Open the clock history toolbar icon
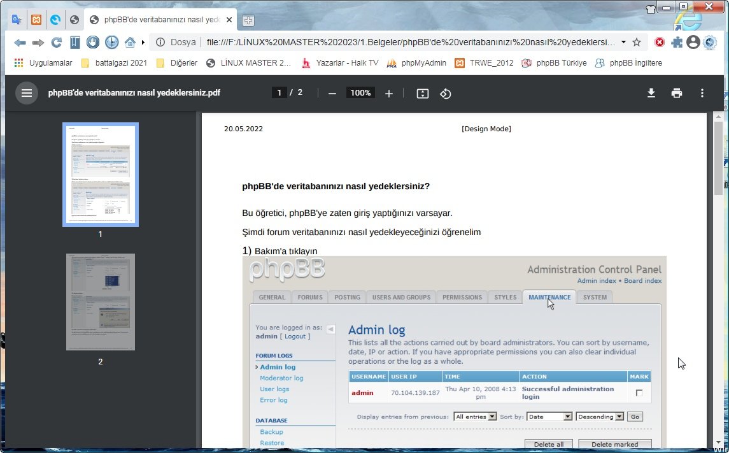The image size is (729, 453). coord(111,42)
